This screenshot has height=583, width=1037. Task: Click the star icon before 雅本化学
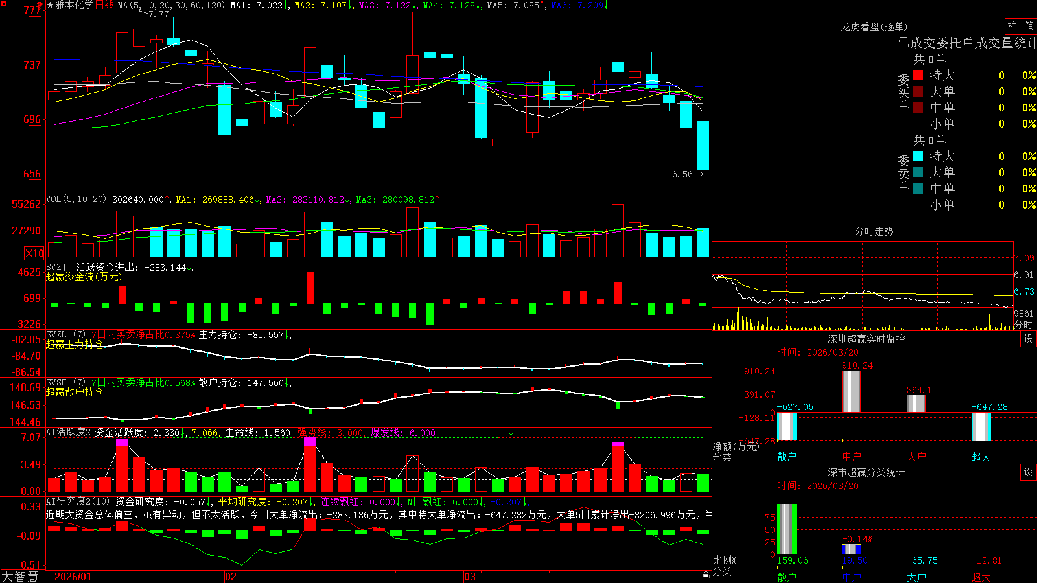pos(51,5)
